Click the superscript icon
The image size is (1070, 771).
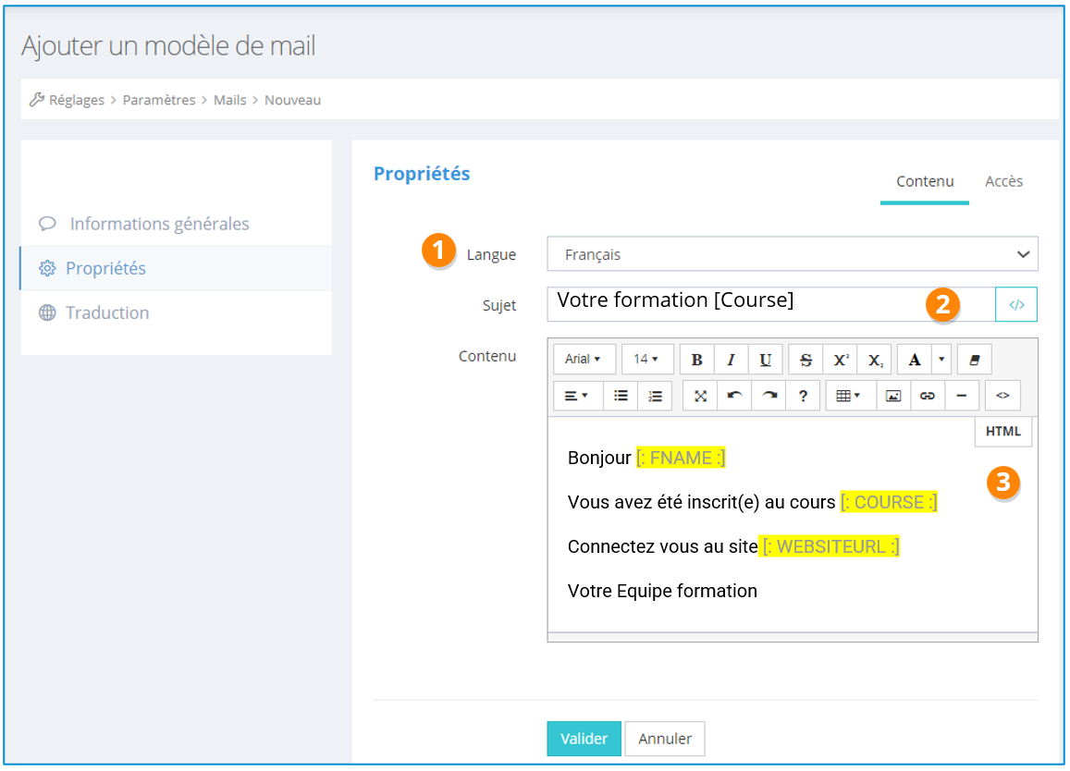tap(840, 360)
